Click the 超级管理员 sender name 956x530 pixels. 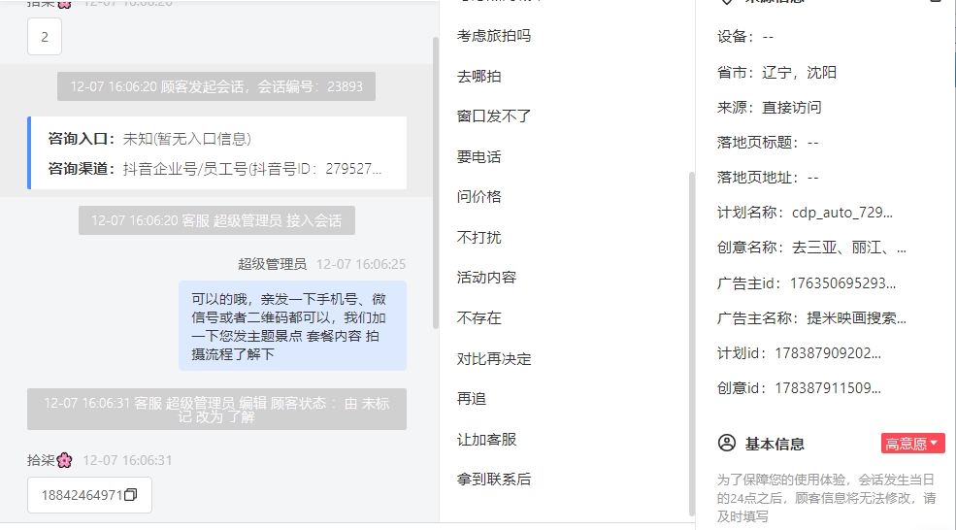click(x=272, y=264)
